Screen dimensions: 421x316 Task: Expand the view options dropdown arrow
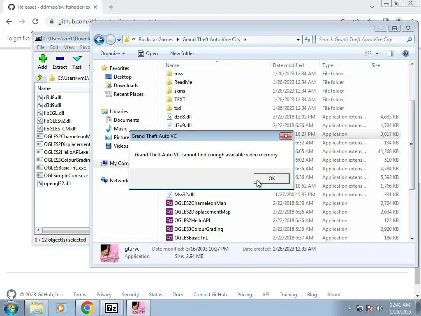pyautogui.click(x=377, y=53)
